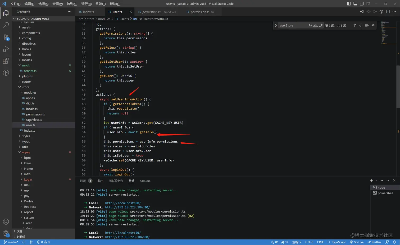400x245 pixels.
Task: Open changes with previous revision icon
Action: click(362, 12)
